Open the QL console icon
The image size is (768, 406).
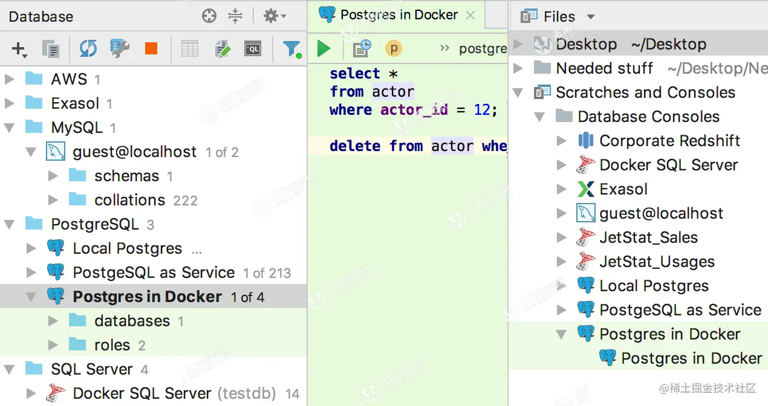tap(253, 50)
